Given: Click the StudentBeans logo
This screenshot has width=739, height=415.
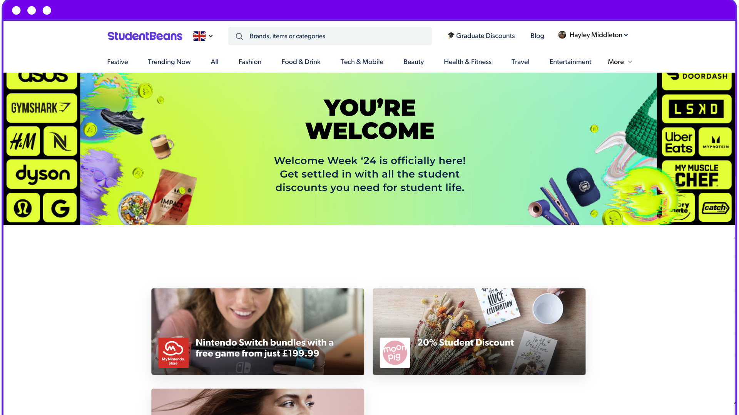Looking at the screenshot, I should click(145, 36).
